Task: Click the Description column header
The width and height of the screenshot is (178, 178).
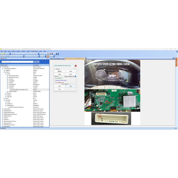Action: click(41, 65)
